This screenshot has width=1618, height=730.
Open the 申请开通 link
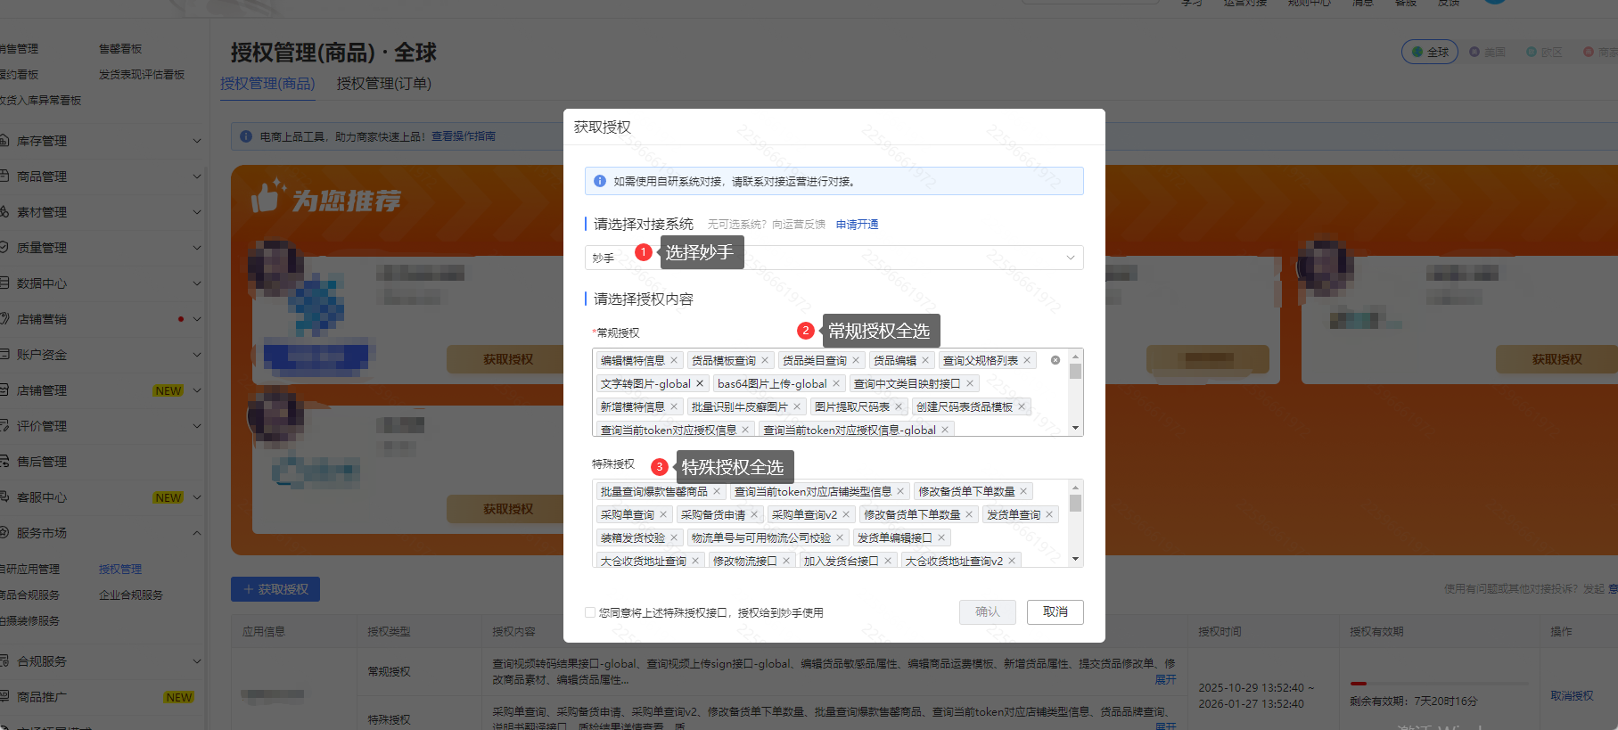click(x=857, y=225)
